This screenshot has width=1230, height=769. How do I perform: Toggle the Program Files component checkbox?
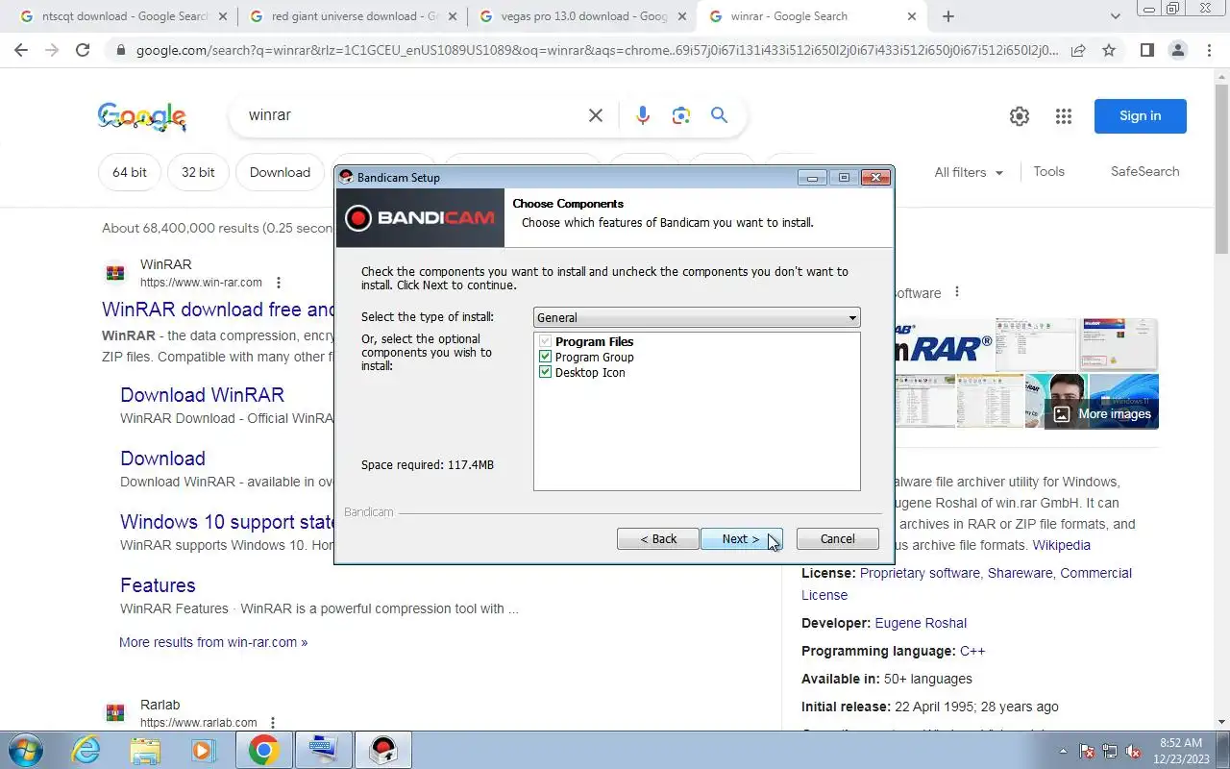[546, 341]
